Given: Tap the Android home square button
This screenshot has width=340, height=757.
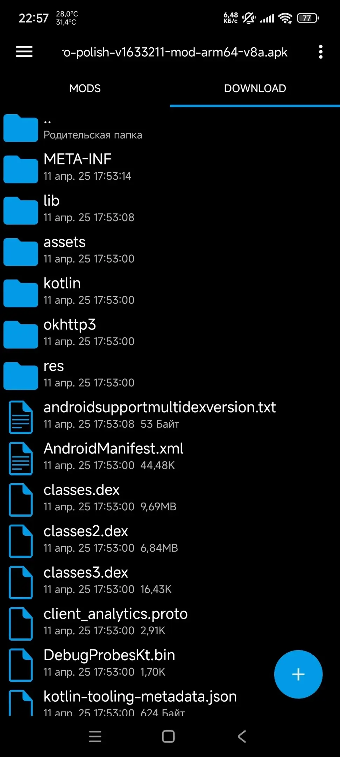Looking at the screenshot, I should pos(168,736).
